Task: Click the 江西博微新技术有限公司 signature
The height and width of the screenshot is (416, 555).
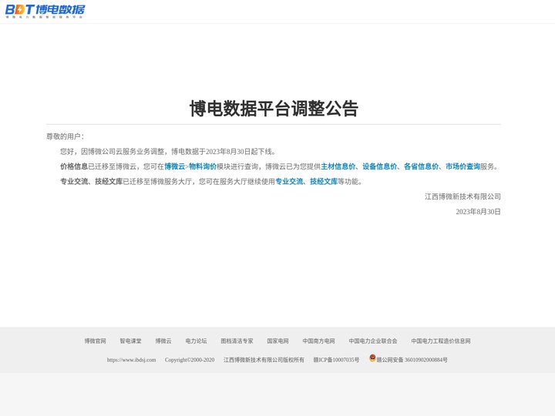Action: pos(462,196)
